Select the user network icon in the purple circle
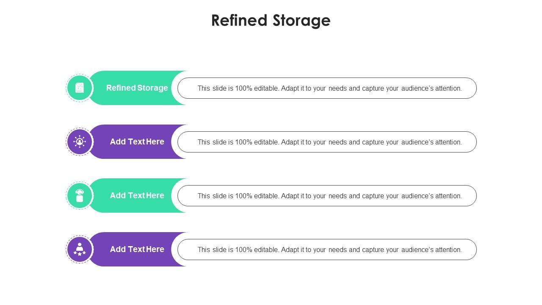 click(80, 141)
